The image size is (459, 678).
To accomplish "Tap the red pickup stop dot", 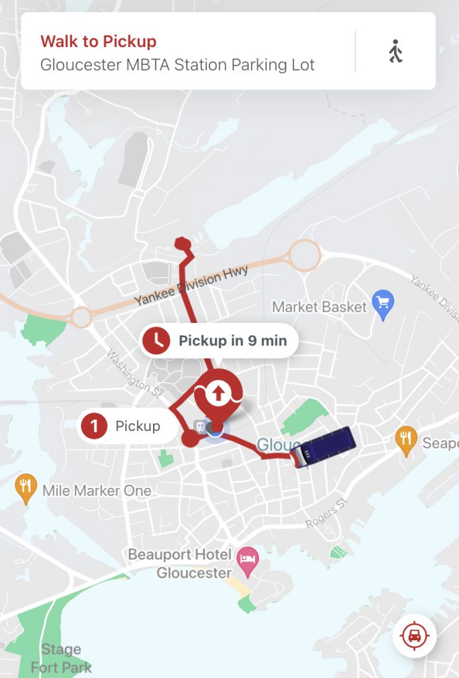I will click(x=190, y=439).
